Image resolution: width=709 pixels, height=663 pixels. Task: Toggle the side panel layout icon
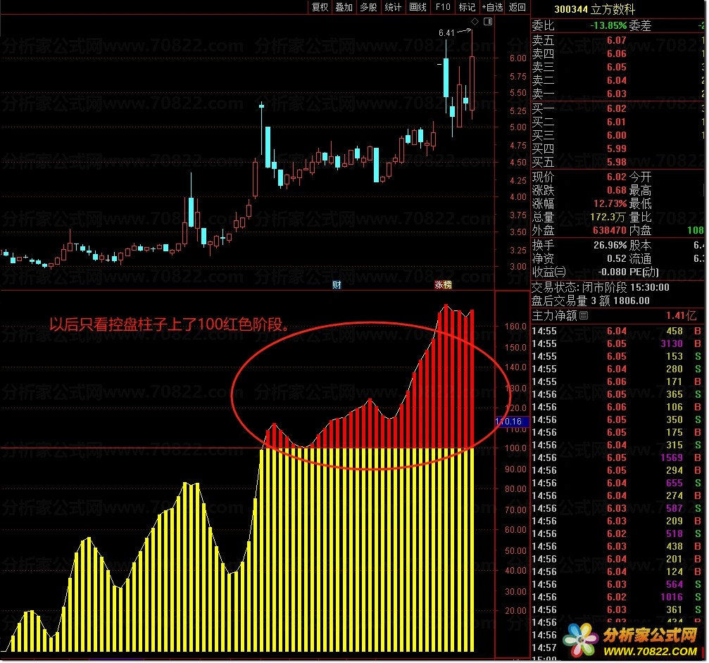488,21
